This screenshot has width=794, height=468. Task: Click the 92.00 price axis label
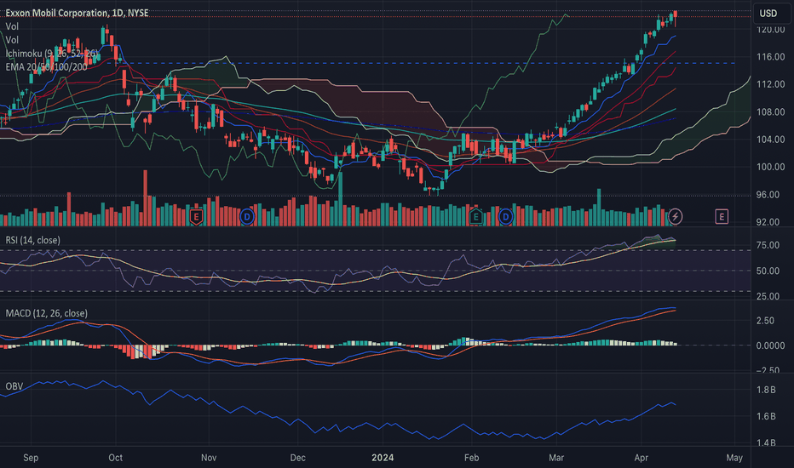tap(768, 221)
